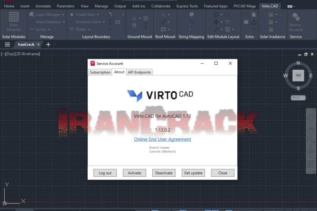Click the Deactivate button
Image resolution: width=317 pixels, height=211 pixels.
click(x=164, y=173)
